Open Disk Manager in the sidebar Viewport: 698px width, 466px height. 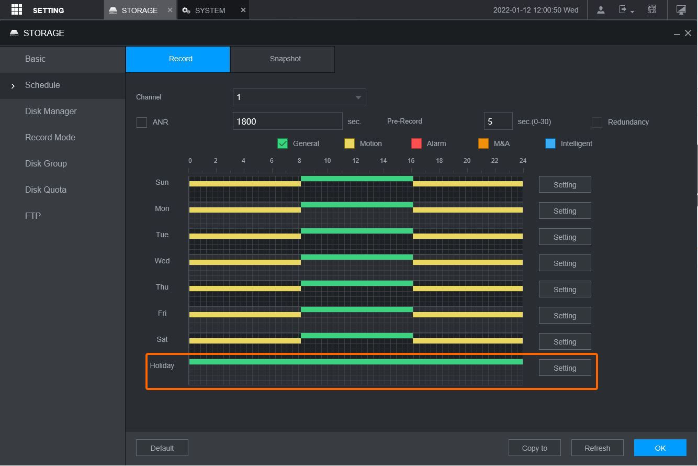coord(51,112)
